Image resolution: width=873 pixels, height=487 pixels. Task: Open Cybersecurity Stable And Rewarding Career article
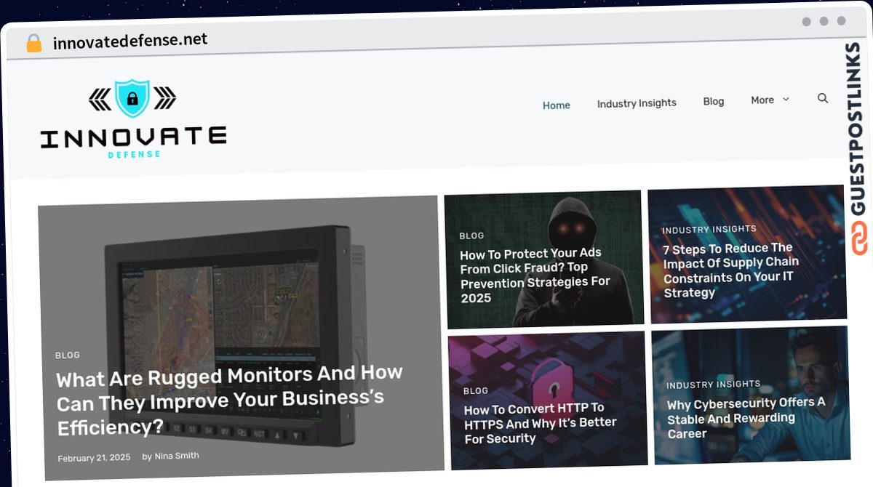(746, 418)
